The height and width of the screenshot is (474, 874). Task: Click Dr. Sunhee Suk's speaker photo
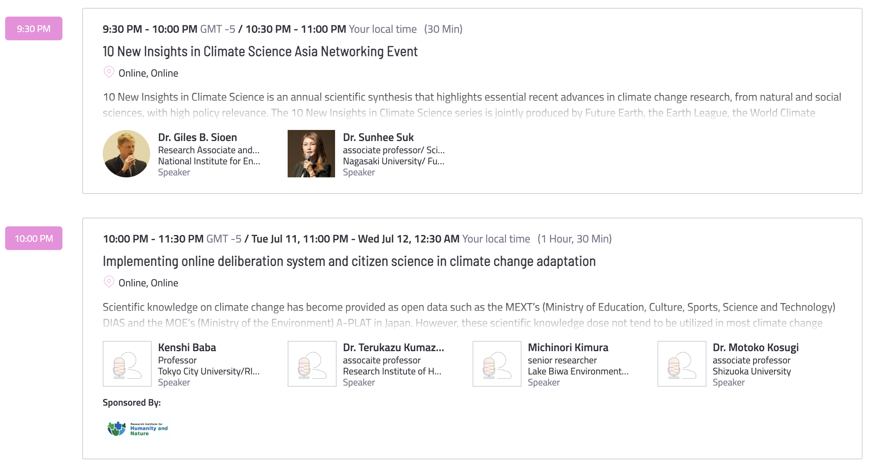[311, 154]
